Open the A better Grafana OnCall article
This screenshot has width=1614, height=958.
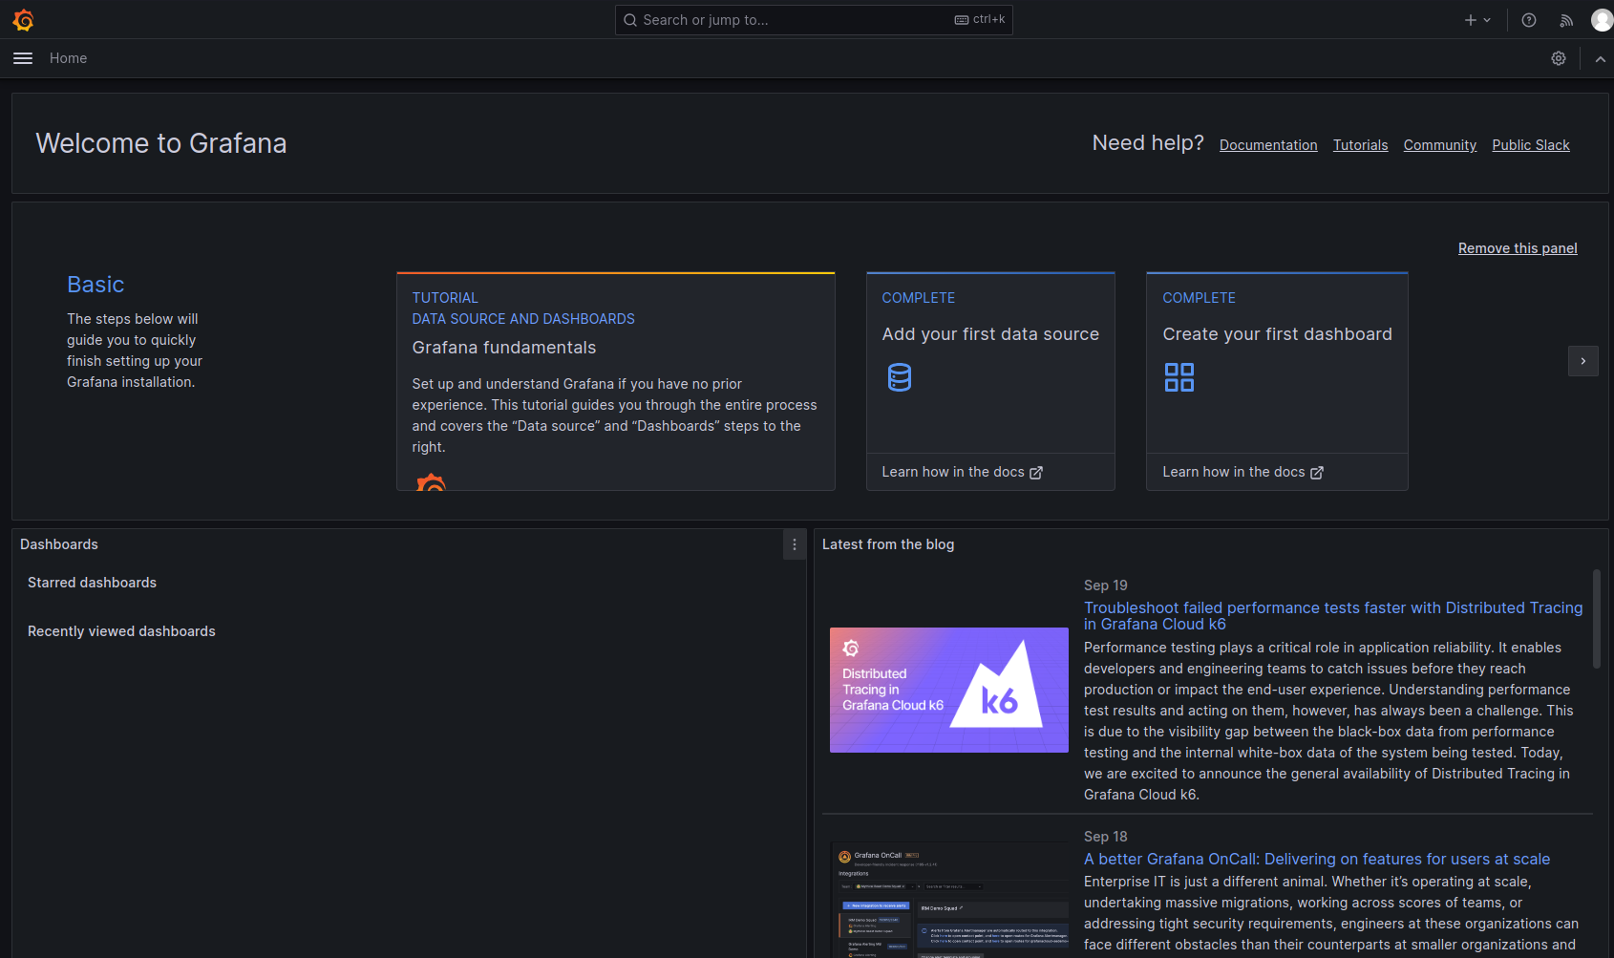(1317, 860)
